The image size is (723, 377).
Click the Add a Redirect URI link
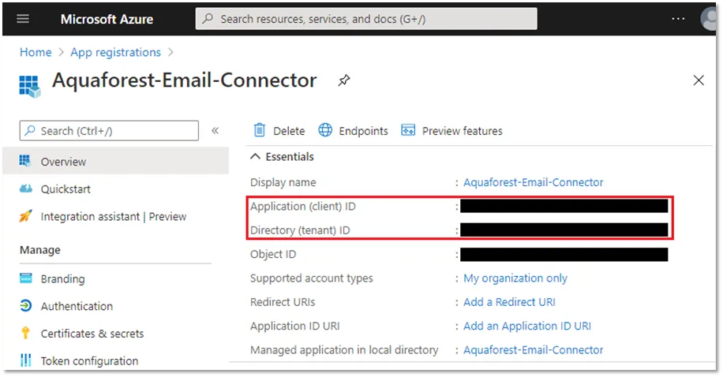pyautogui.click(x=509, y=302)
